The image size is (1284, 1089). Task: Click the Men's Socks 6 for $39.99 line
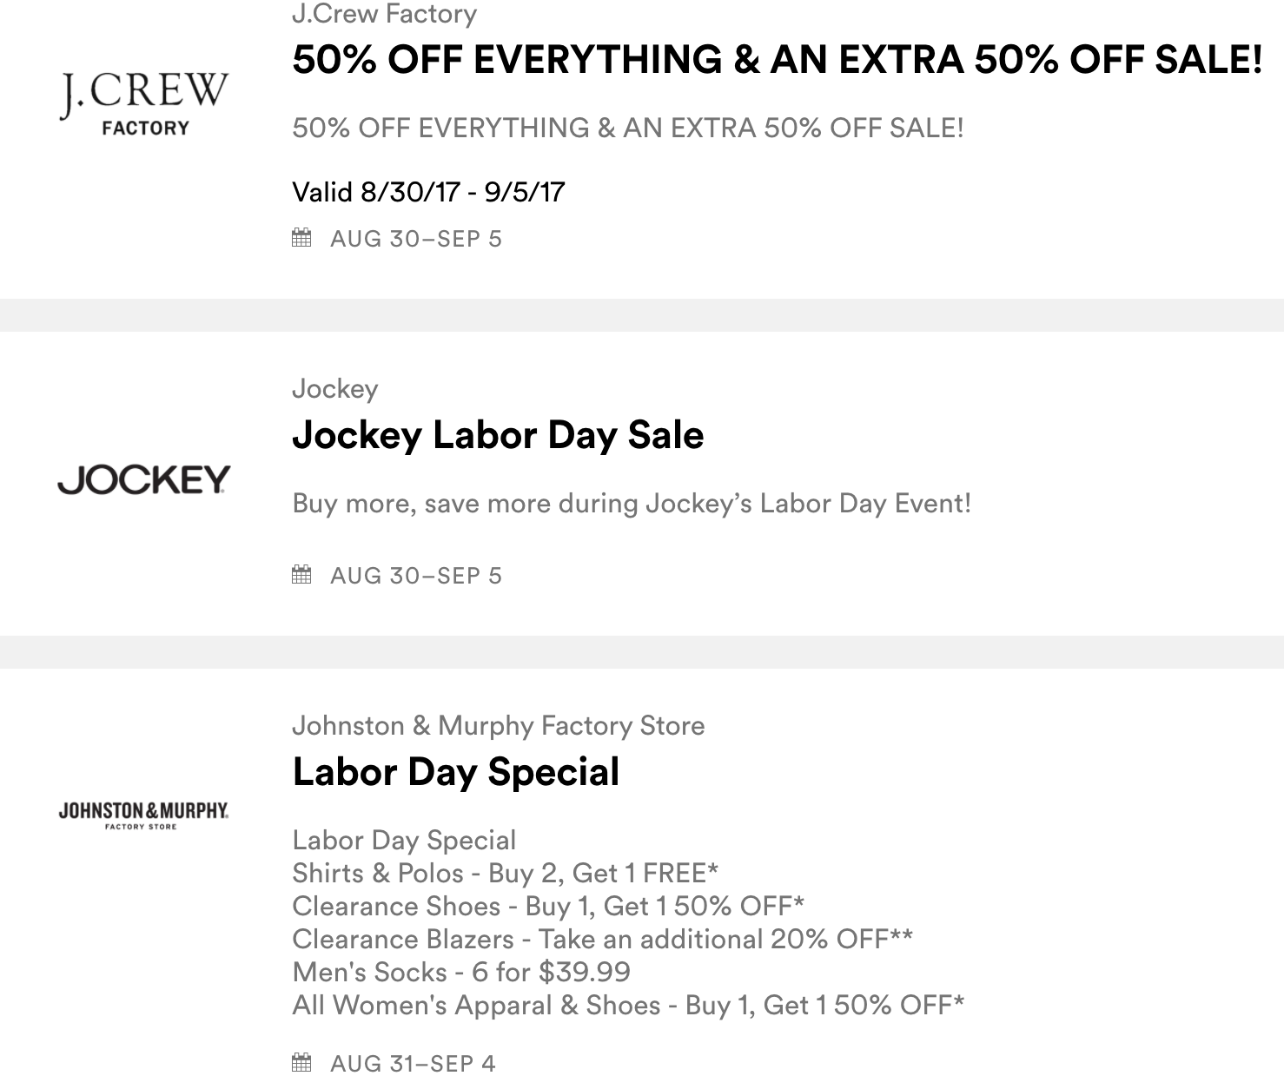460,972
